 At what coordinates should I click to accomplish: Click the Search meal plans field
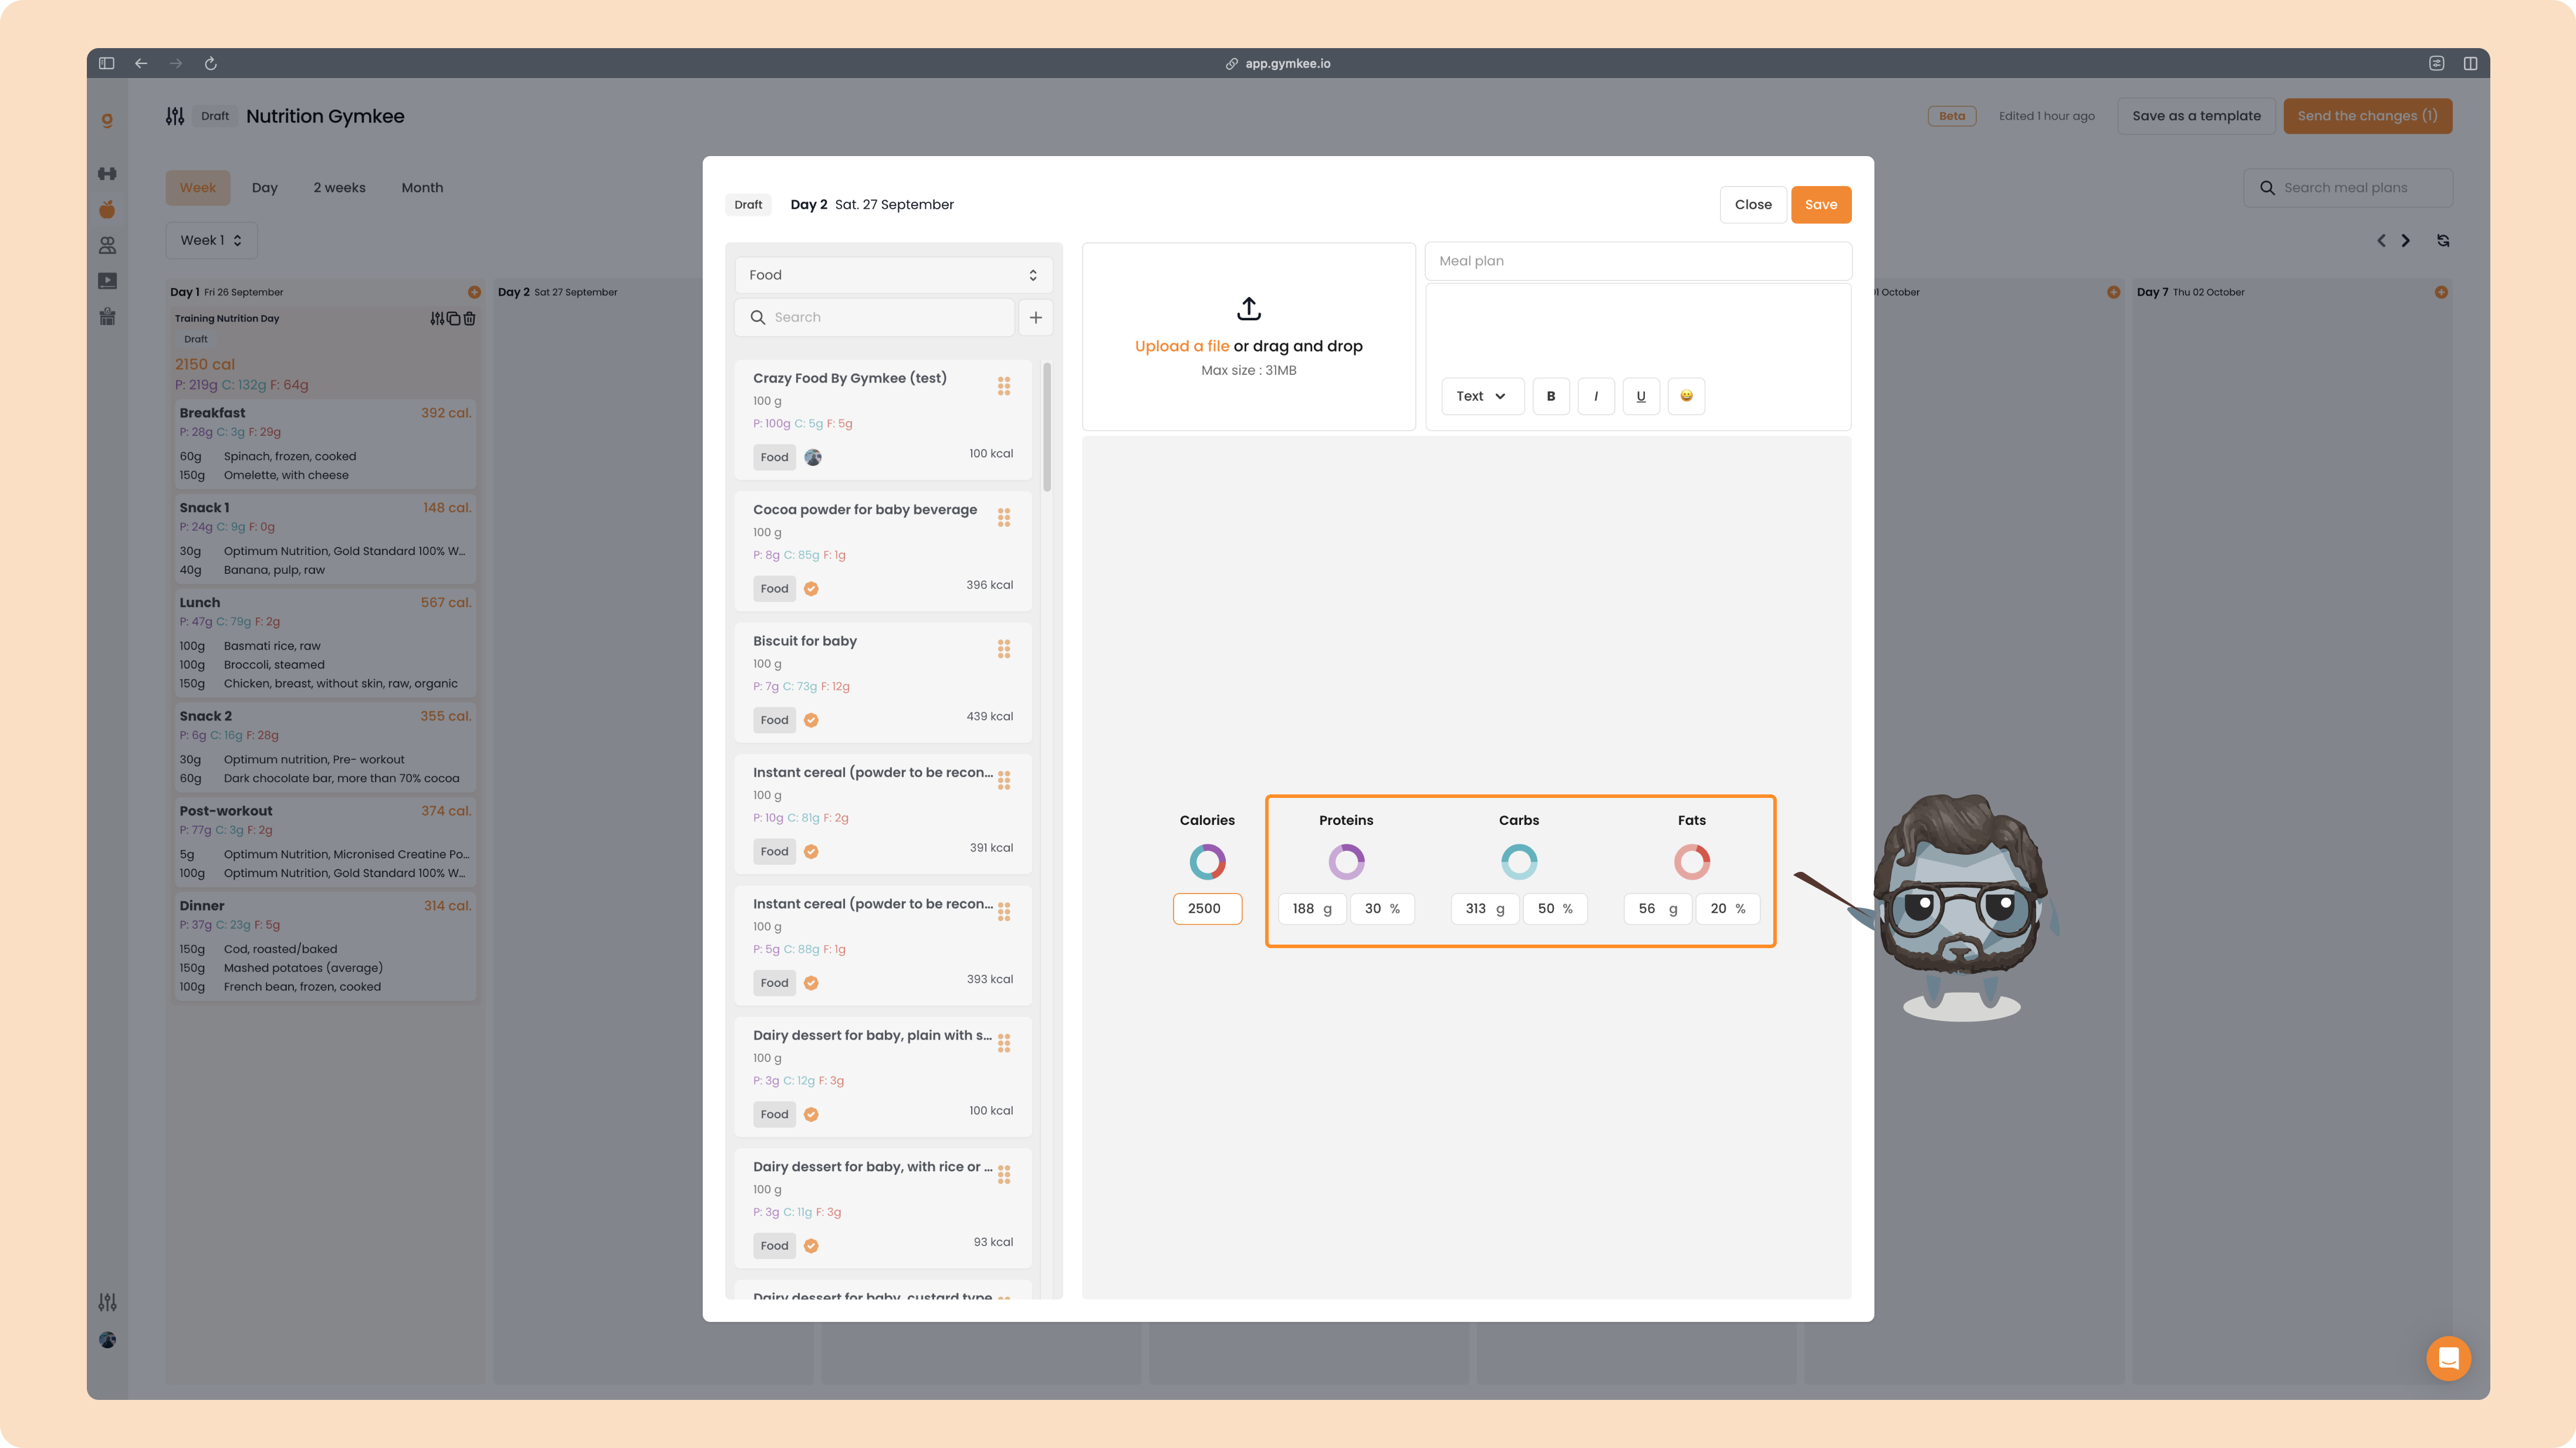2347,188
